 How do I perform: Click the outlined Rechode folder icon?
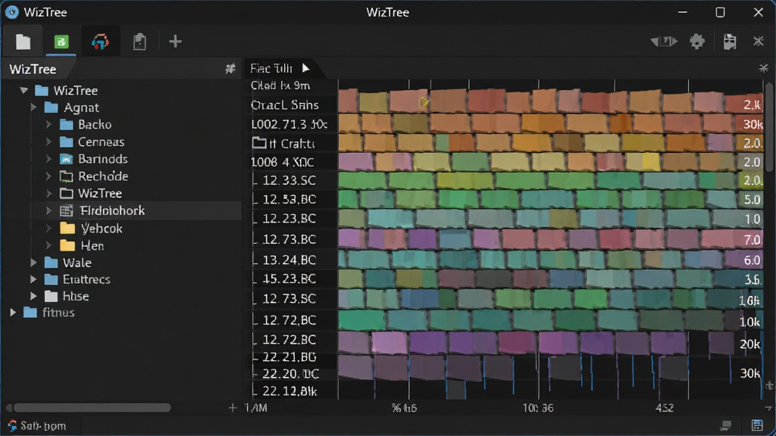click(x=67, y=176)
